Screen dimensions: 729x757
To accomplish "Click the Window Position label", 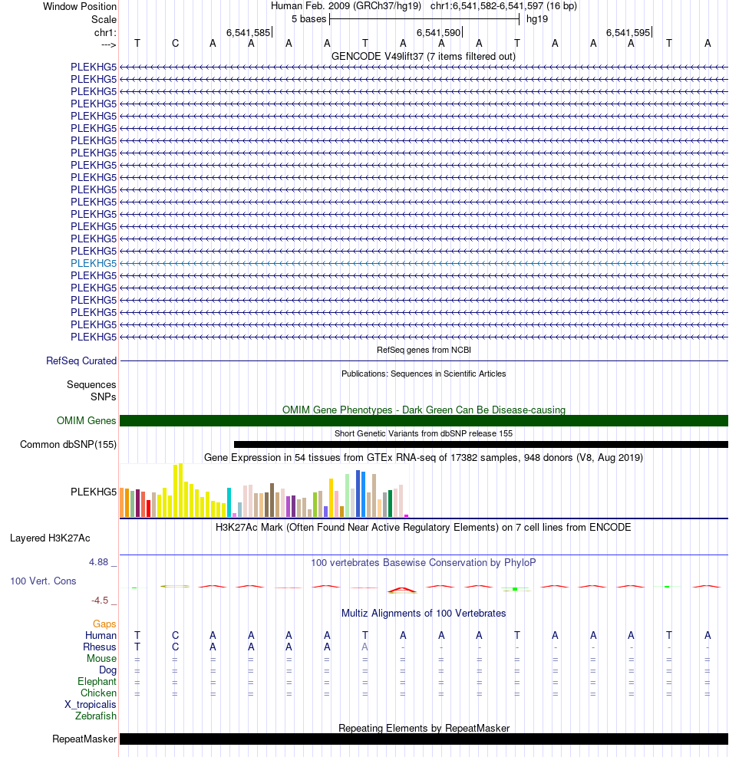I will (x=80, y=6).
